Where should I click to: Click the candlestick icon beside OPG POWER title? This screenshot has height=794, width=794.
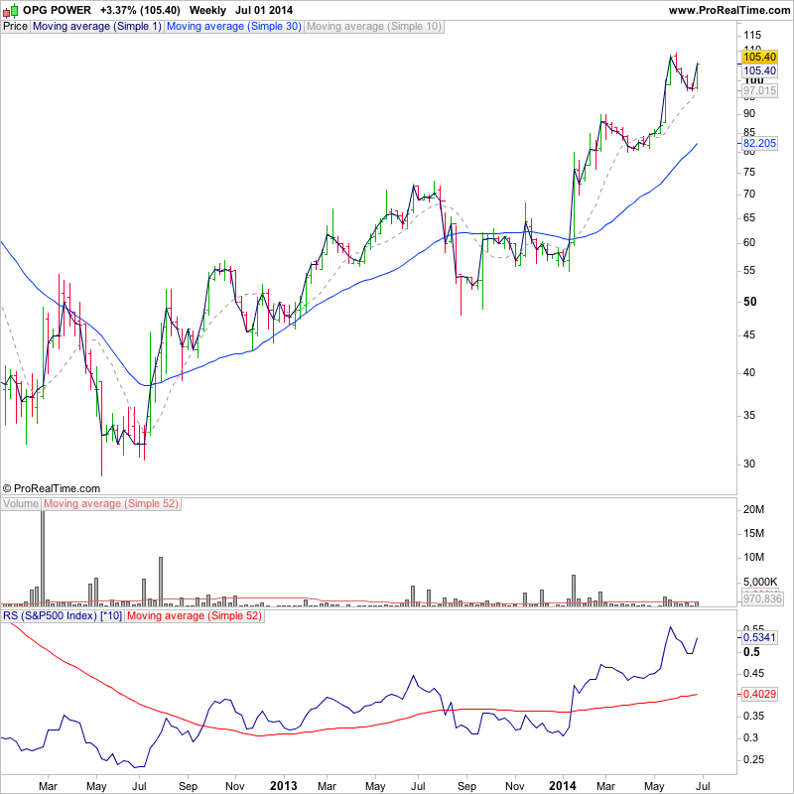coord(10,10)
